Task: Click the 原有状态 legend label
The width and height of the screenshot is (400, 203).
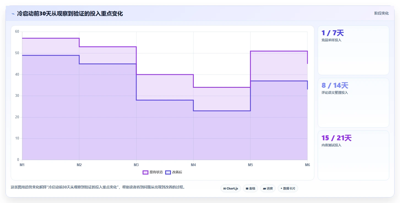Action: (x=156, y=172)
